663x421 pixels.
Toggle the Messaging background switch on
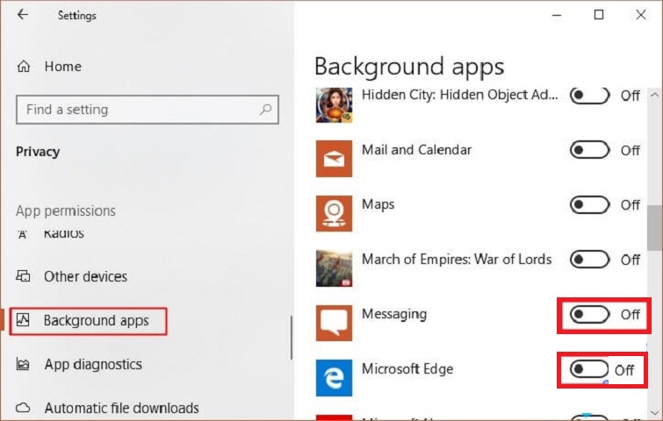pyautogui.click(x=589, y=314)
